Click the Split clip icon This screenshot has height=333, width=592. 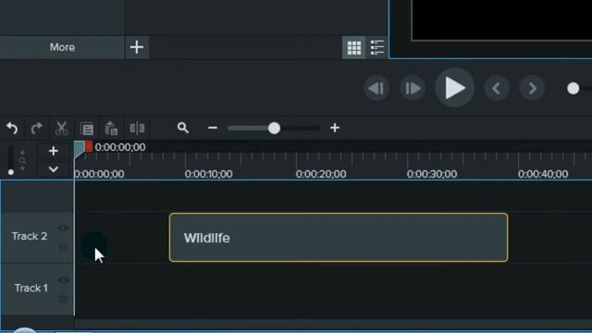tap(137, 128)
